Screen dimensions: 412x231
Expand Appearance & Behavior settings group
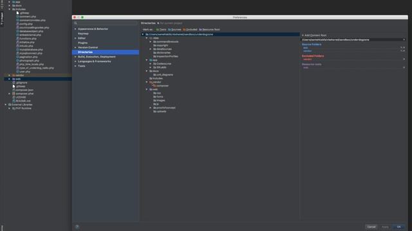pos(75,29)
